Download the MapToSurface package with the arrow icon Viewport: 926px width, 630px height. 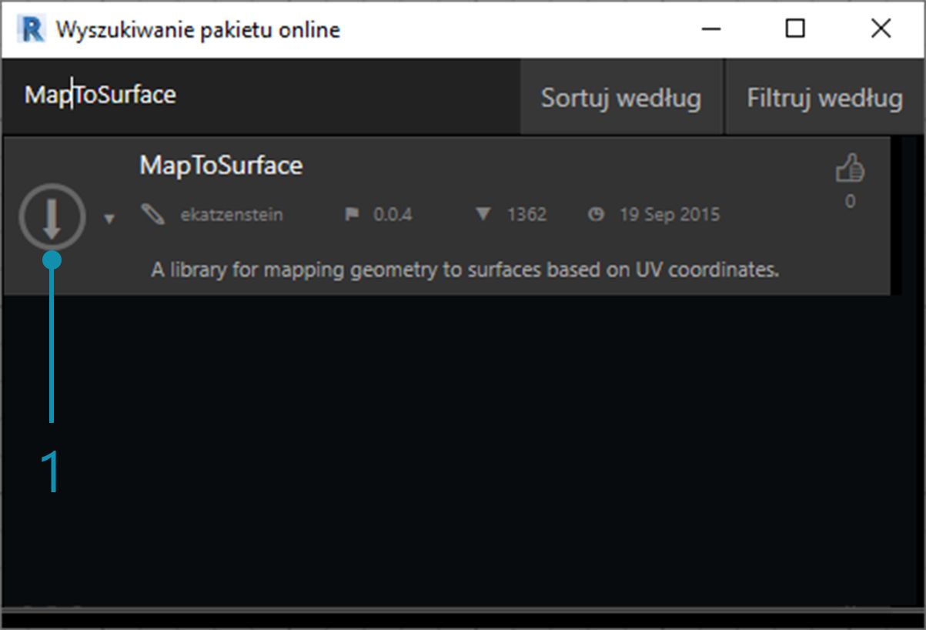[x=52, y=216]
